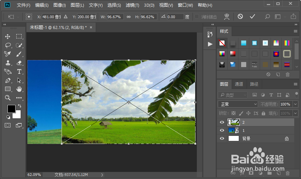Click the W width percentage field

click(x=115, y=17)
